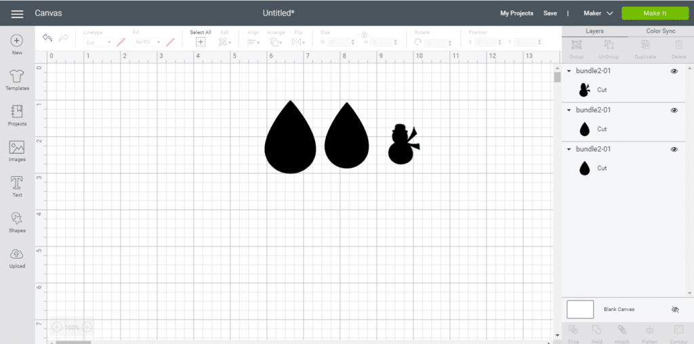Click the Undo arrow
The height and width of the screenshot is (344, 694).
click(47, 38)
